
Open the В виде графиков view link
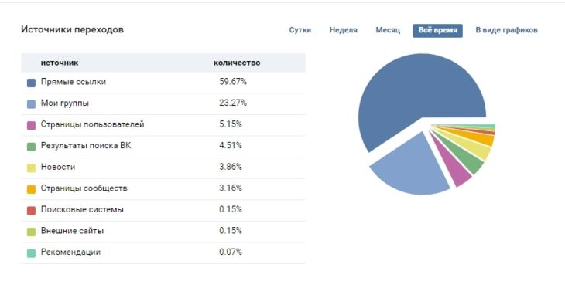(507, 30)
